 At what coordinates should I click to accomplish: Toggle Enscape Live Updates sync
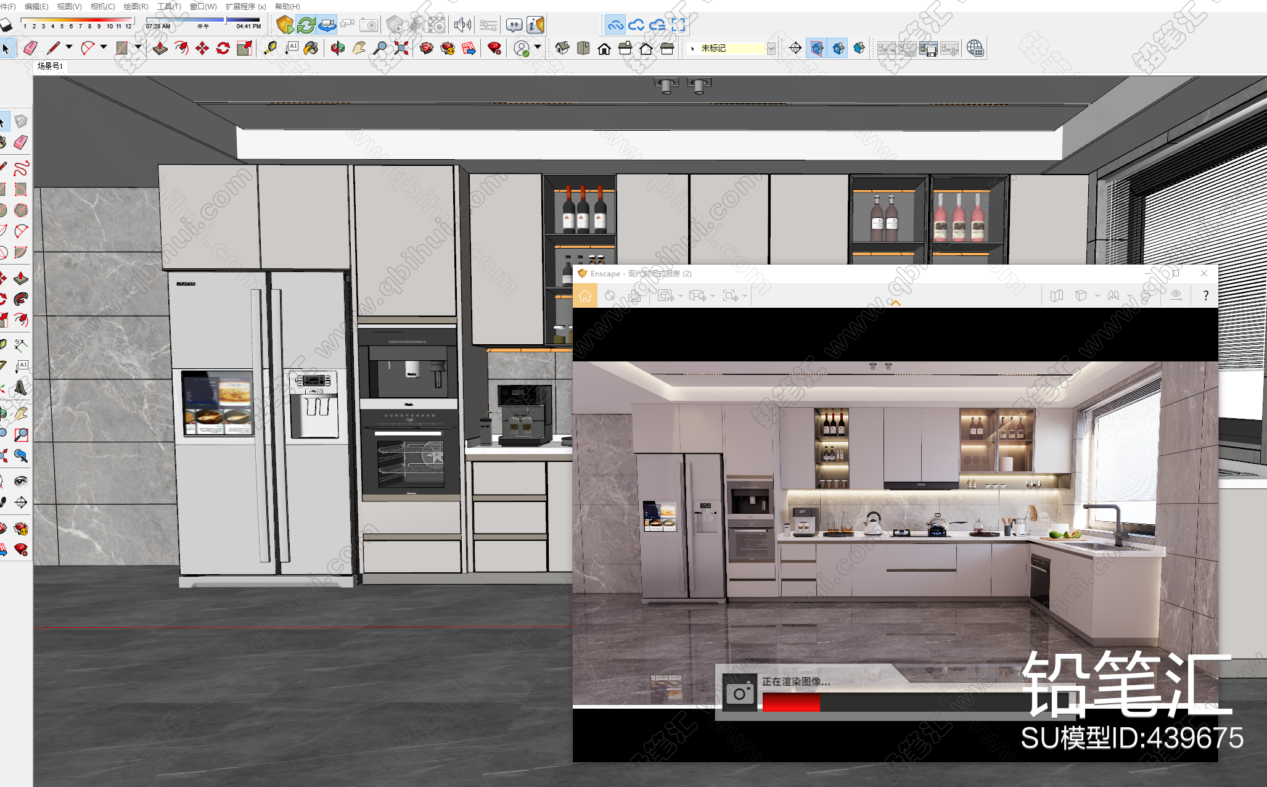[306, 25]
